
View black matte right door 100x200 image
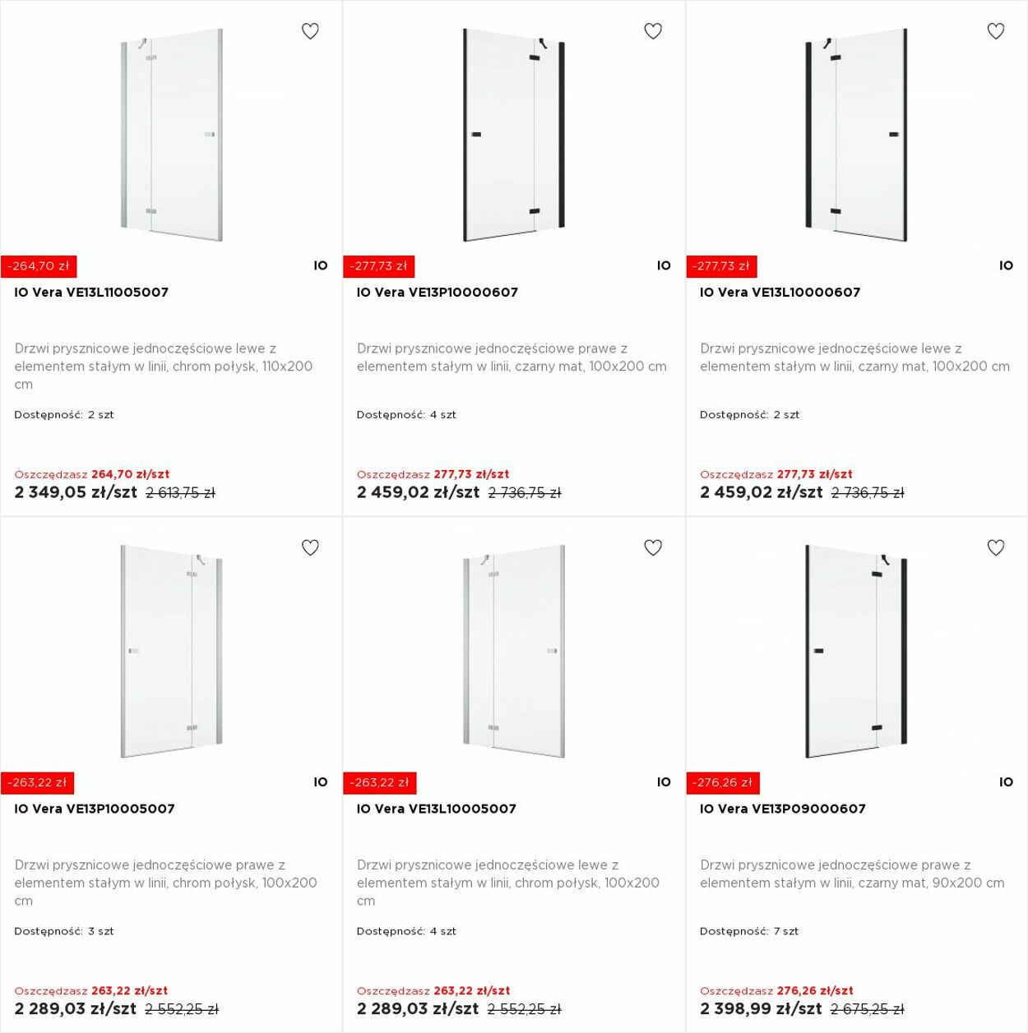click(514, 135)
